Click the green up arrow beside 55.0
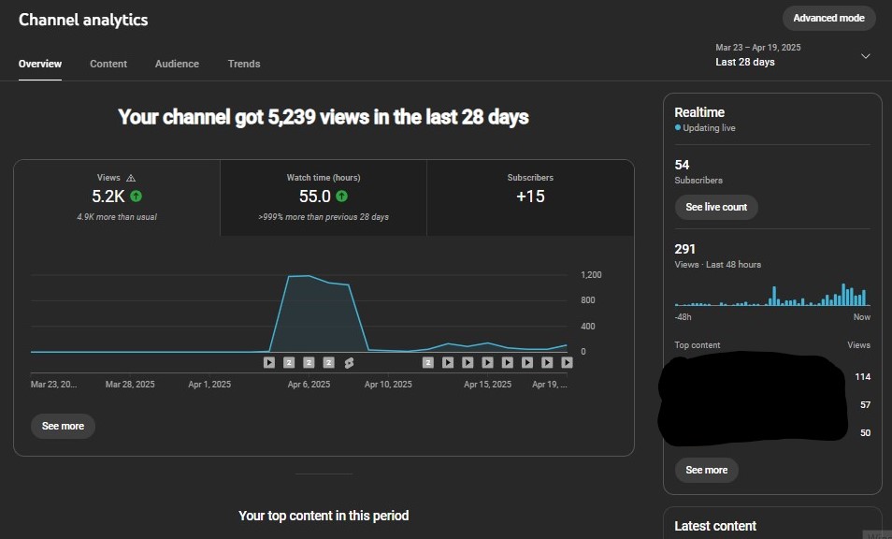 coord(341,197)
